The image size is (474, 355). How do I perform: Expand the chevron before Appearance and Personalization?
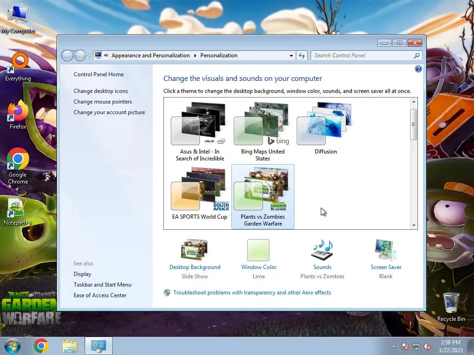tap(106, 55)
